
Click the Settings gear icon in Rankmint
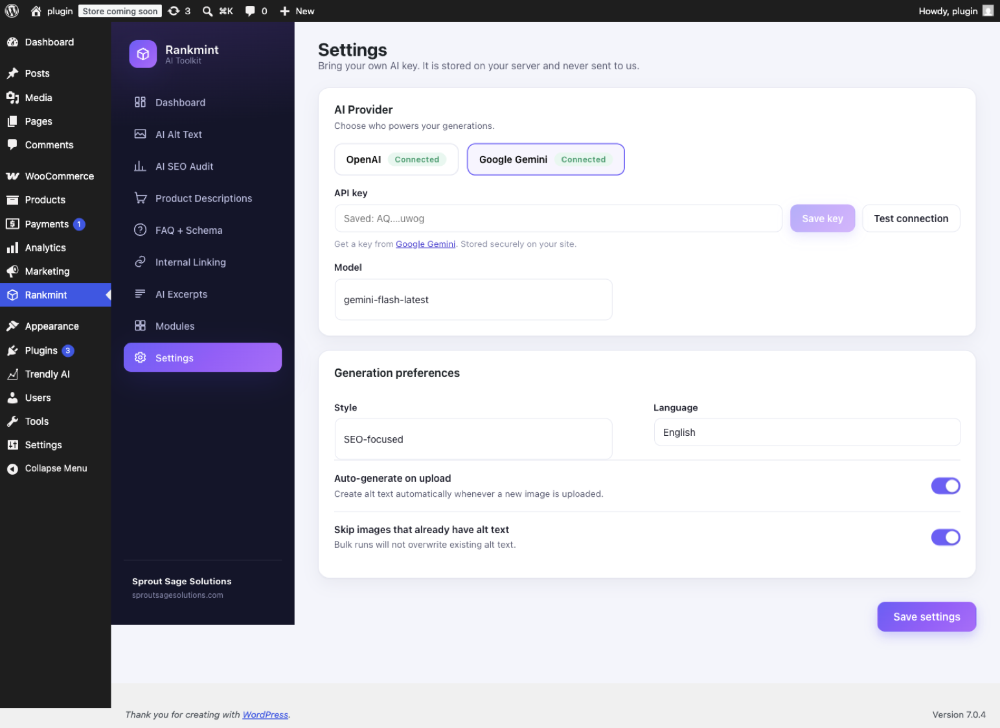tap(140, 358)
